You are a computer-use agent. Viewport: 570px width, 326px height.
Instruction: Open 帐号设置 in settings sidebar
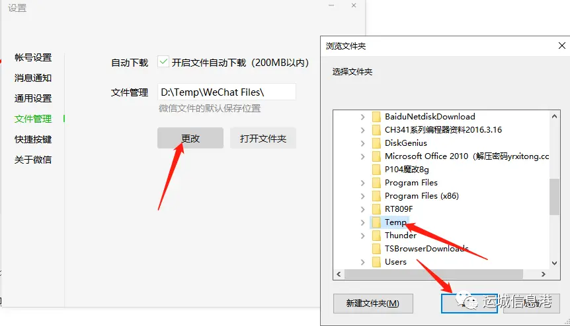[33, 57]
